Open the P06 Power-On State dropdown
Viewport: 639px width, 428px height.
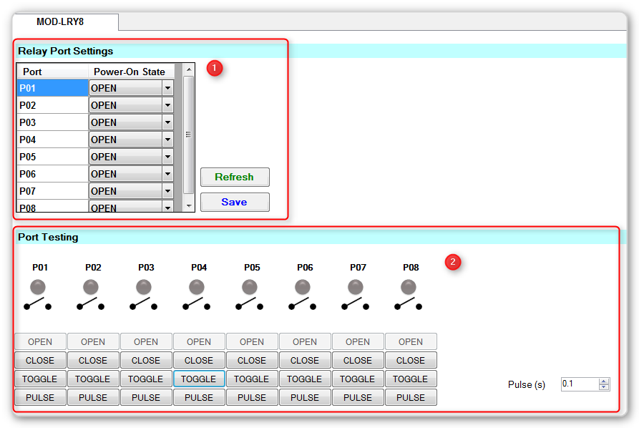point(167,174)
